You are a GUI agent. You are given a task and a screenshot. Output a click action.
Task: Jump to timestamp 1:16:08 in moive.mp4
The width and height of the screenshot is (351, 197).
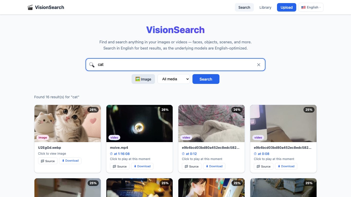[x=120, y=154]
